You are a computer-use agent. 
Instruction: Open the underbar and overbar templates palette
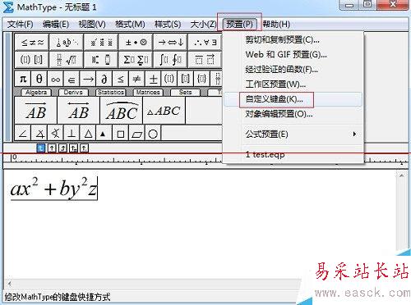(x=205, y=59)
